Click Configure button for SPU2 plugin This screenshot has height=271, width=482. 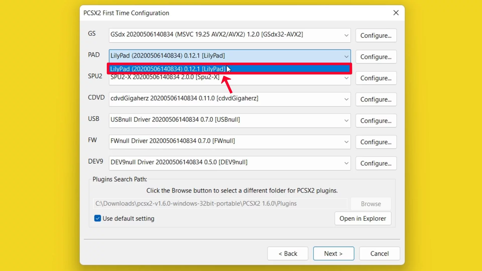pyautogui.click(x=376, y=78)
